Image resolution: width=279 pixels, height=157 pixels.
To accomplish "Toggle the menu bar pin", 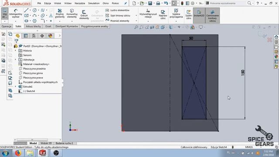I will pos(125,3).
